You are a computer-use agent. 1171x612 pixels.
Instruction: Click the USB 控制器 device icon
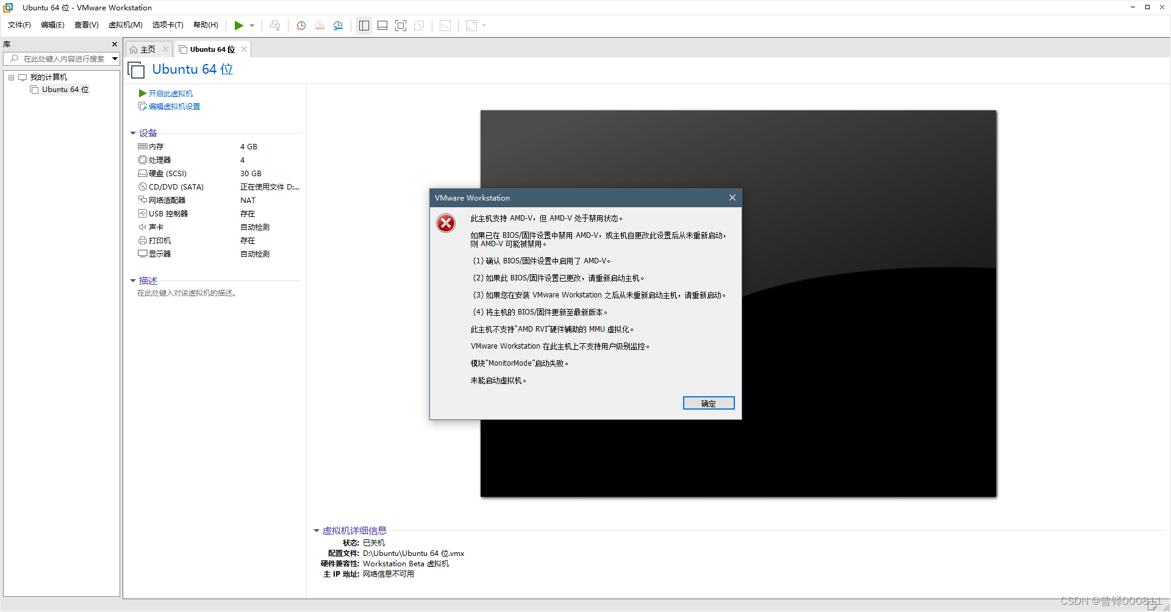[143, 213]
